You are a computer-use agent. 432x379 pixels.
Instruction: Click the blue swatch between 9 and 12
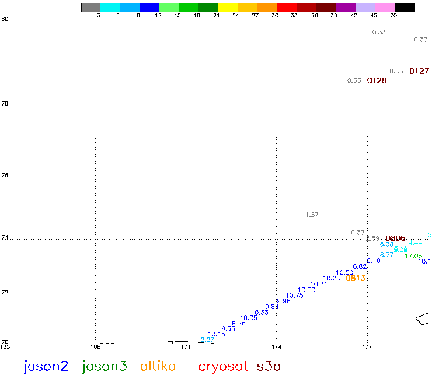[149, 7]
